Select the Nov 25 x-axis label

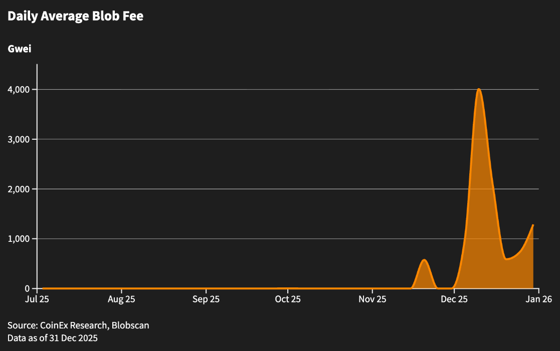372,300
